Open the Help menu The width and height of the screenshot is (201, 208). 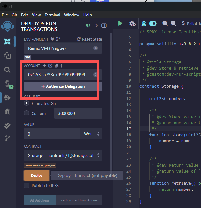pyautogui.click(x=87, y=15)
